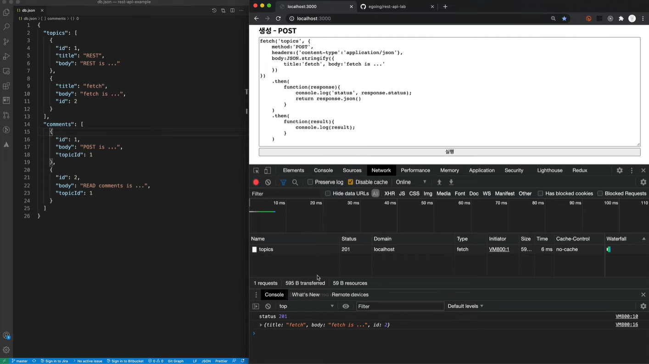Check the Blocked Requests option
The width and height of the screenshot is (649, 364).
[x=600, y=193]
